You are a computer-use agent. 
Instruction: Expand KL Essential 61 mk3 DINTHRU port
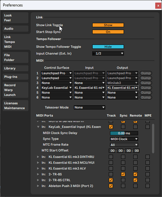tap(38, 157)
